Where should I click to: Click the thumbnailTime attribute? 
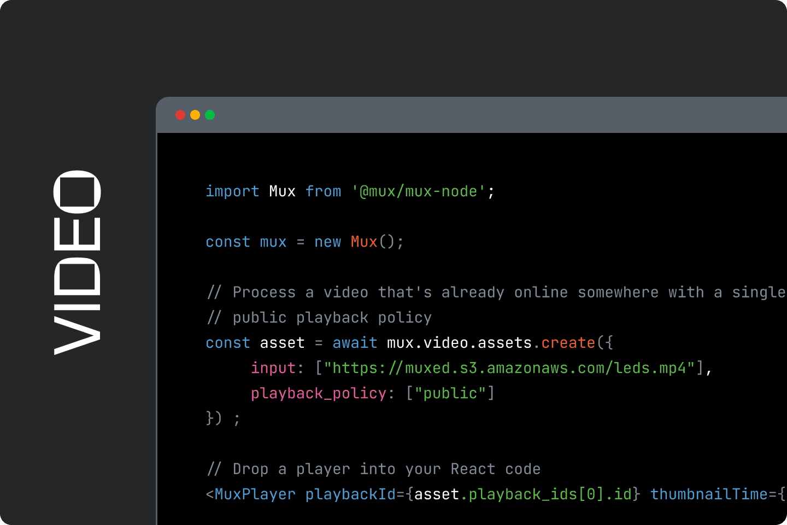(709, 494)
